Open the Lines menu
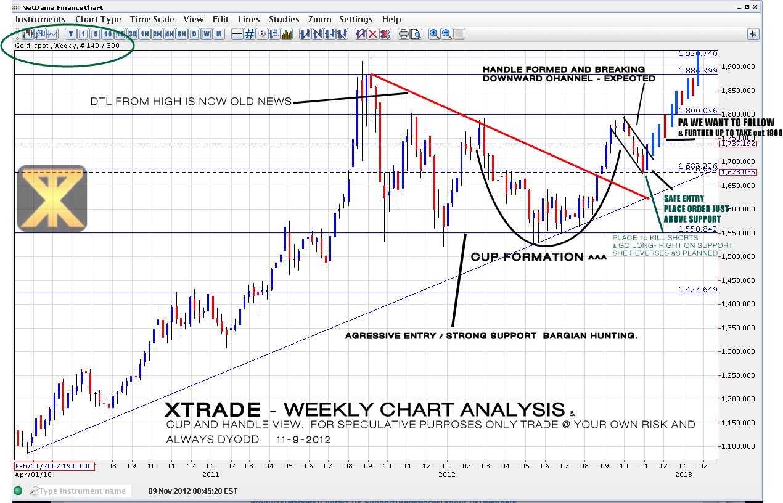 coord(248,19)
